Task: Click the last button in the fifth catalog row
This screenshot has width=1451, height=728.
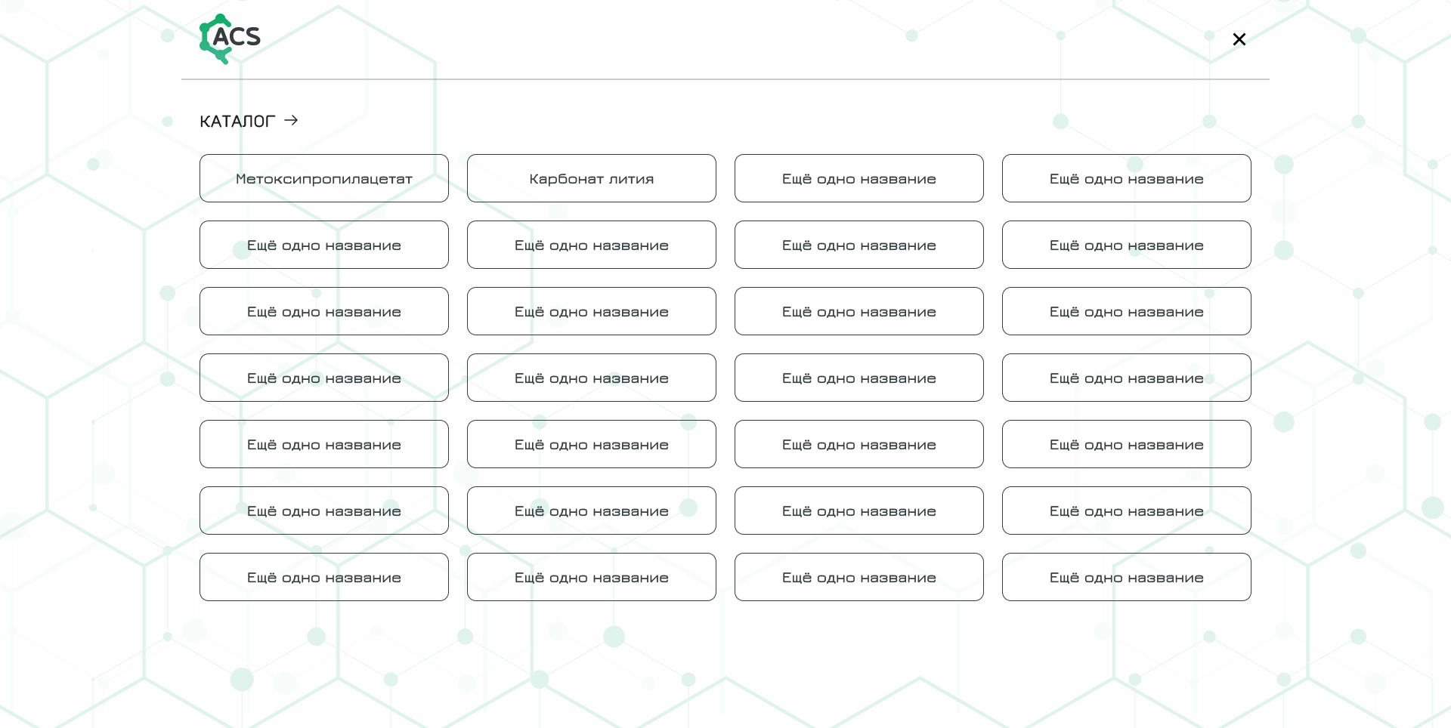Action: point(1126,444)
